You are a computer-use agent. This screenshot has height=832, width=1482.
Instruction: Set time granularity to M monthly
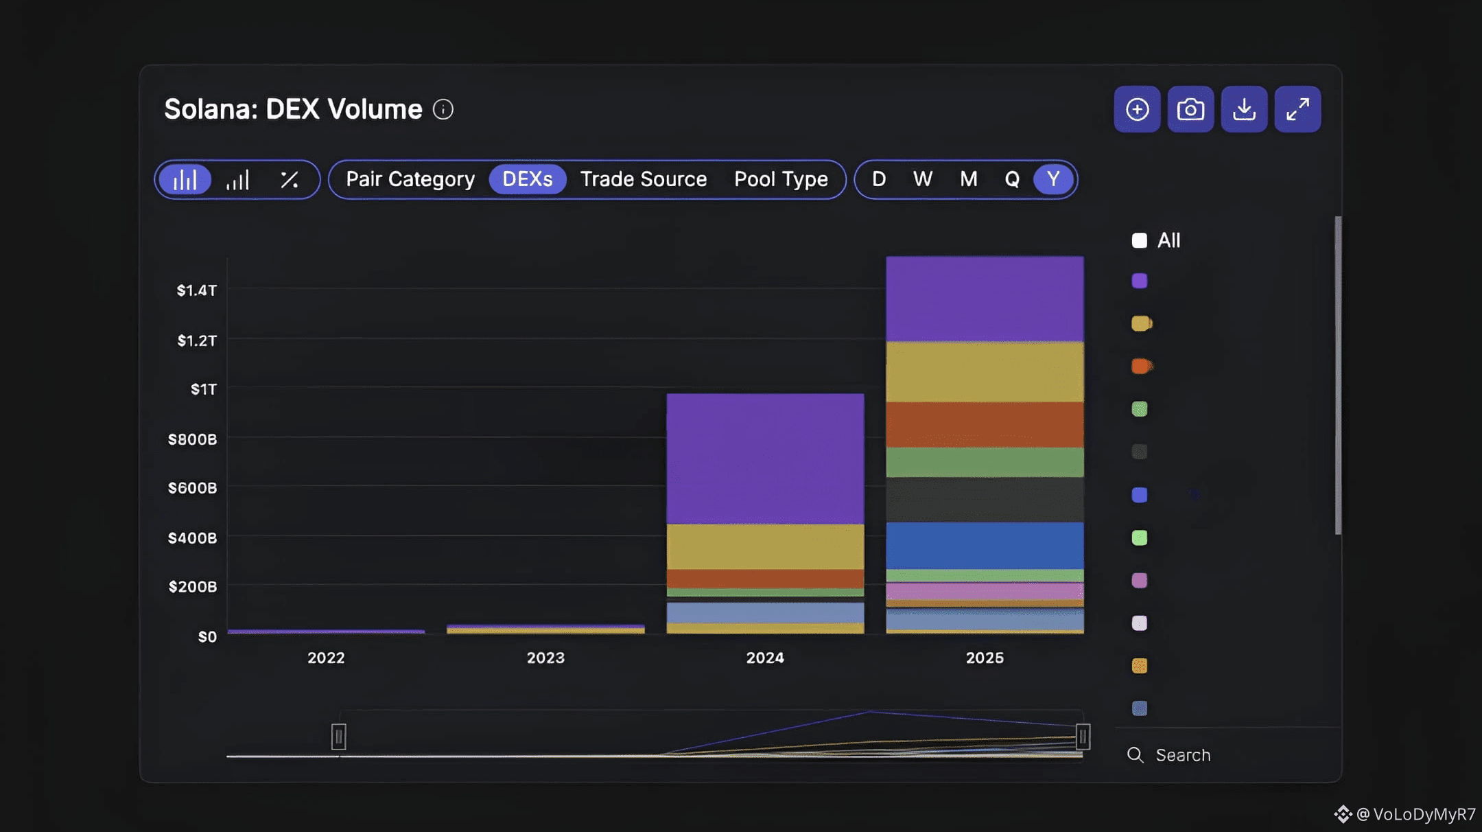(968, 179)
